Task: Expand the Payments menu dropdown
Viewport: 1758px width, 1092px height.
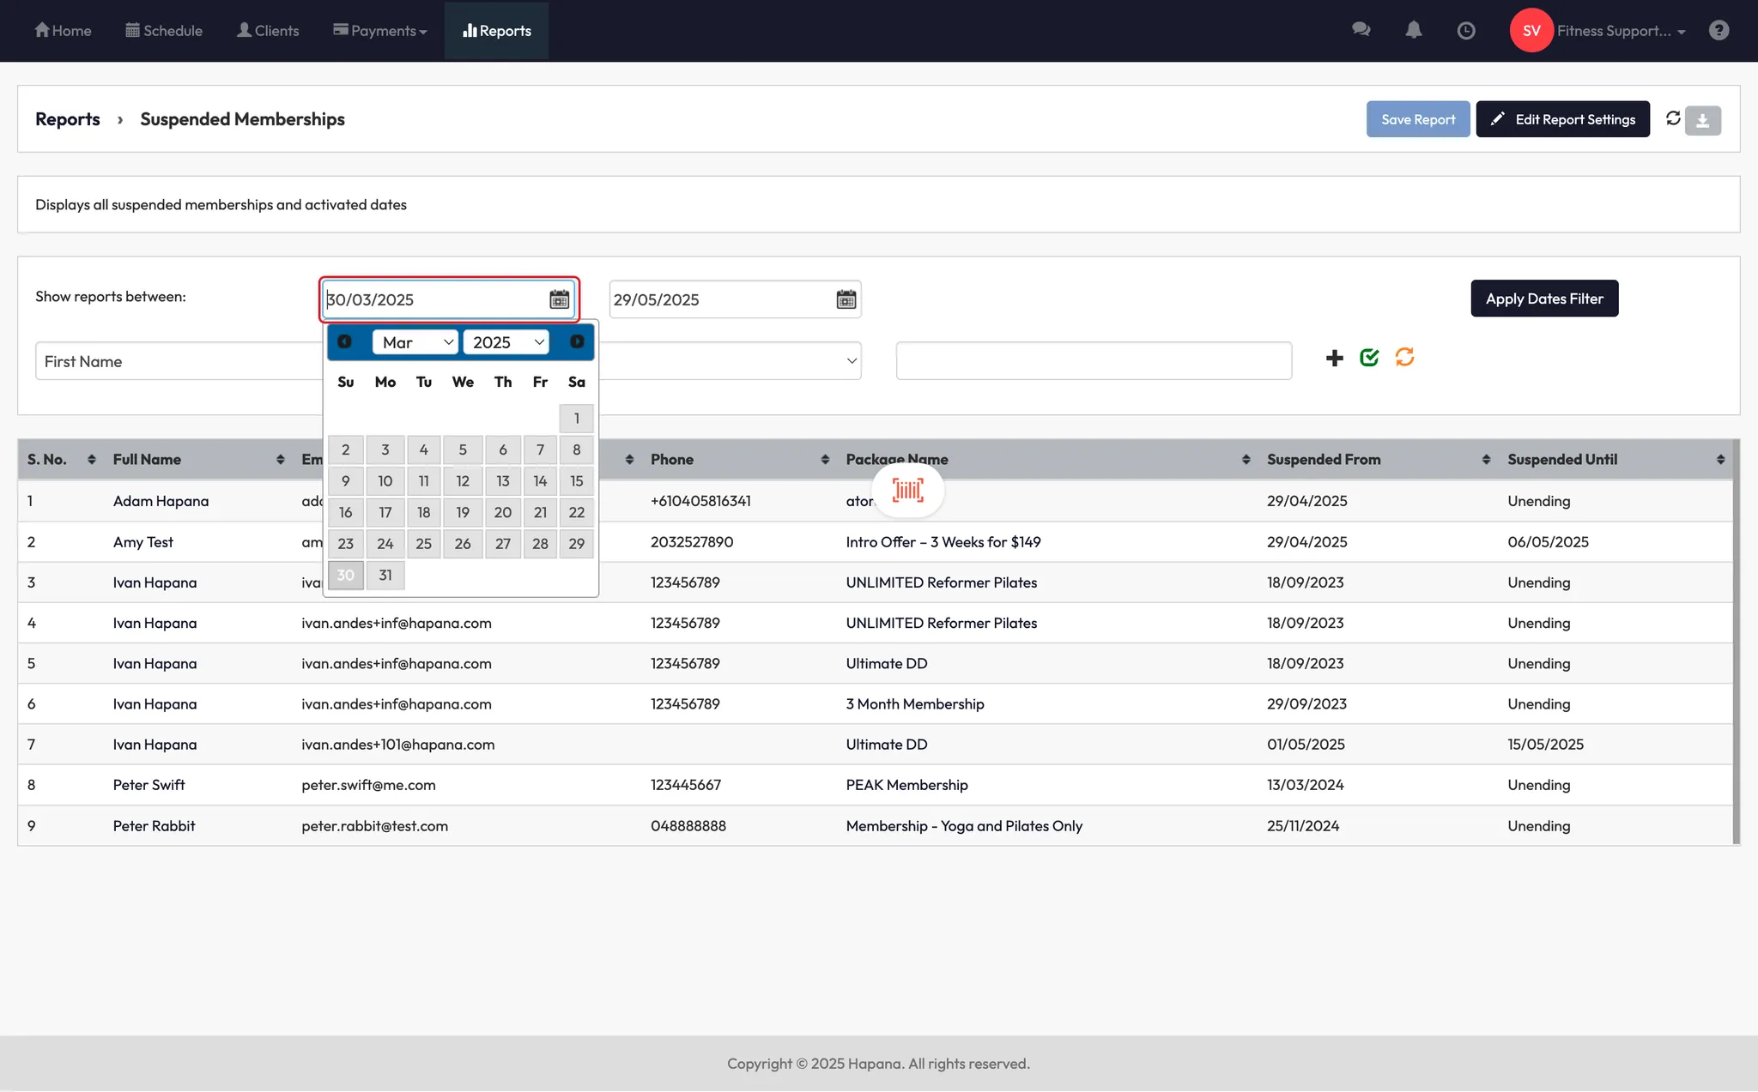Action: point(380,31)
